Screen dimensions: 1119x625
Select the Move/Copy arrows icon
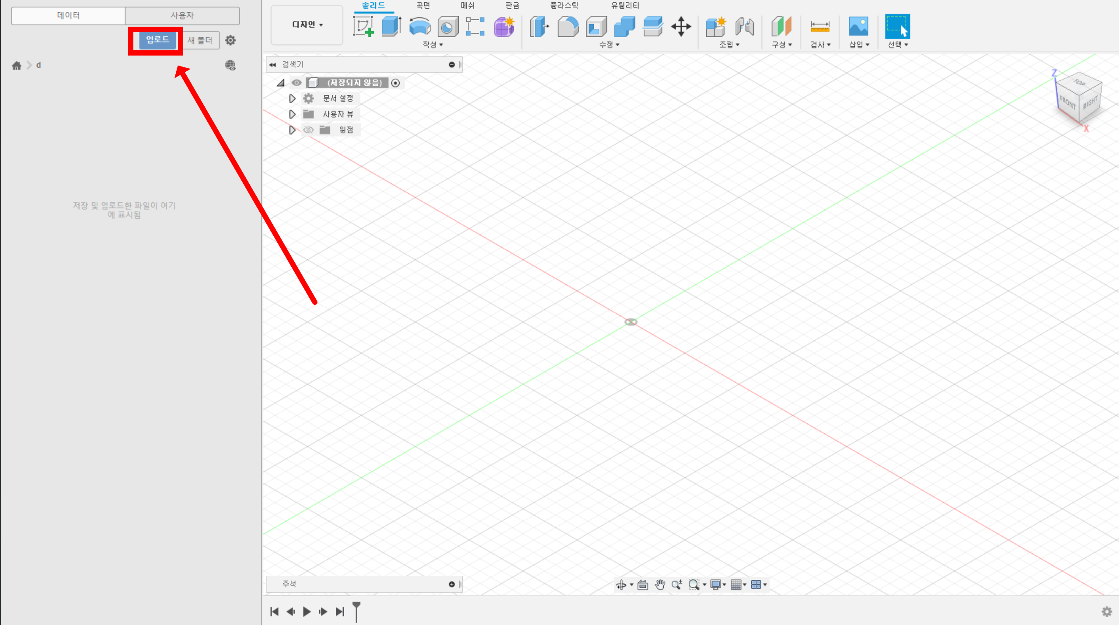(681, 26)
